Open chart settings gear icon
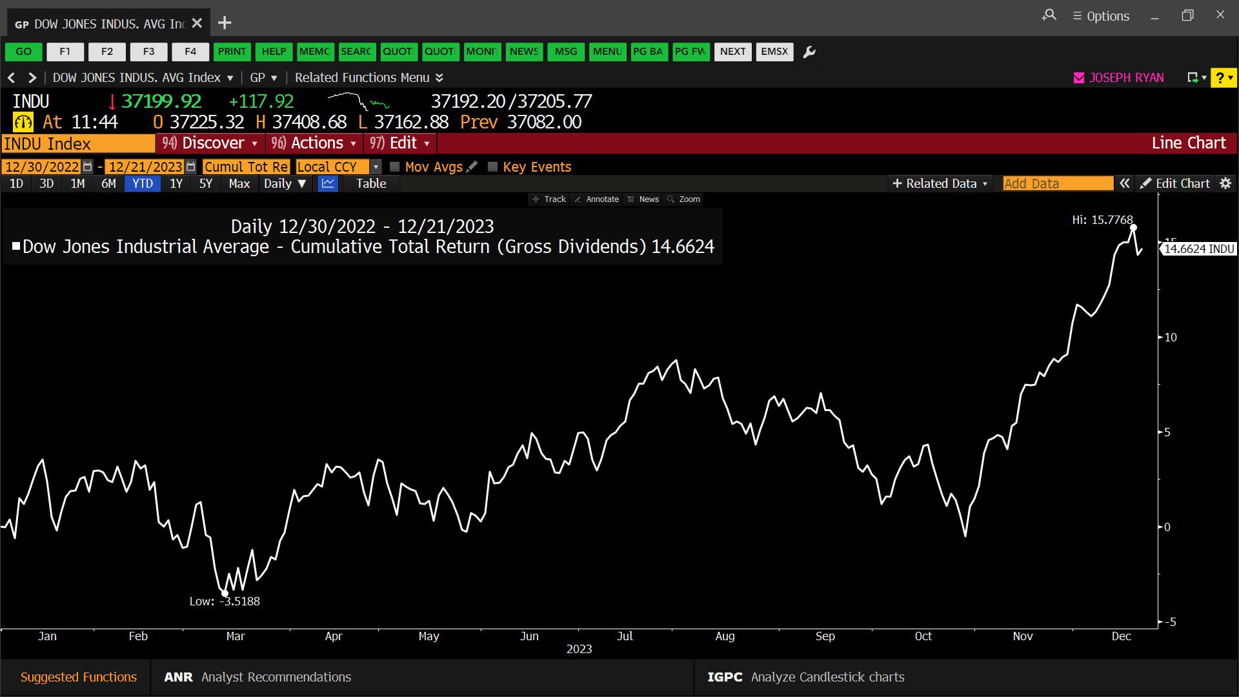The height and width of the screenshot is (697, 1239). 1225,184
